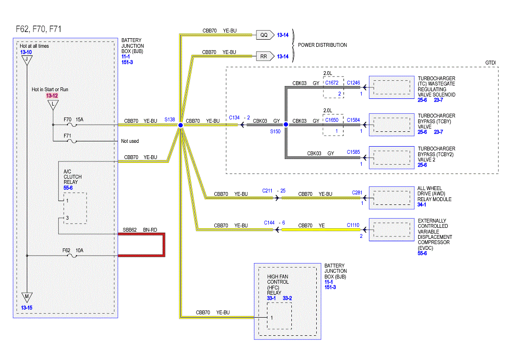510x353 pixels.
Task: Follow the 34-1 link under AWD Relay Module
Action: (x=422, y=204)
